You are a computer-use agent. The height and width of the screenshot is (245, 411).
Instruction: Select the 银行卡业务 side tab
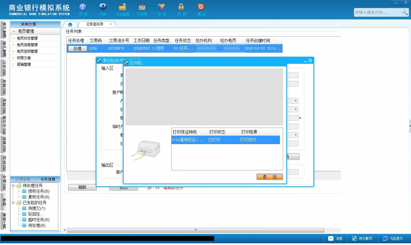[x=4, y=125]
